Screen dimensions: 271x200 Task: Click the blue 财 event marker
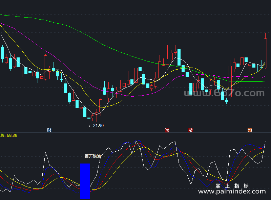pos(49,130)
